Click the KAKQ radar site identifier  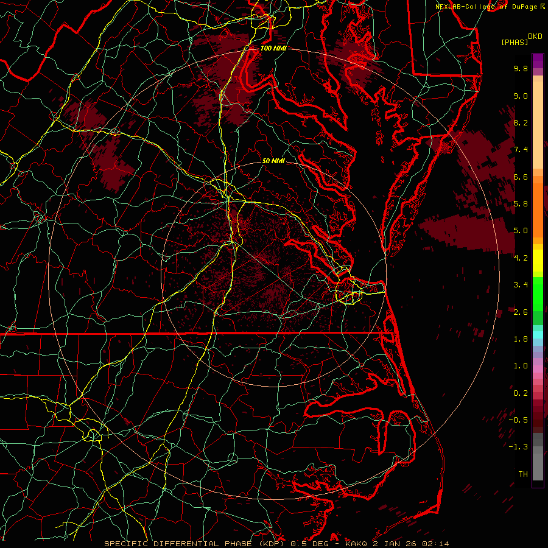click(357, 544)
